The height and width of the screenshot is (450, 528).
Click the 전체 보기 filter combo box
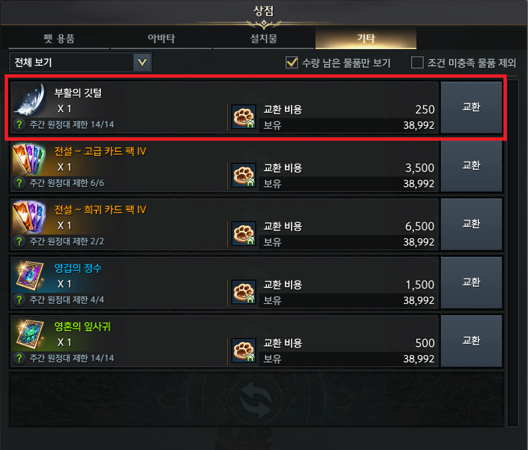click(81, 62)
